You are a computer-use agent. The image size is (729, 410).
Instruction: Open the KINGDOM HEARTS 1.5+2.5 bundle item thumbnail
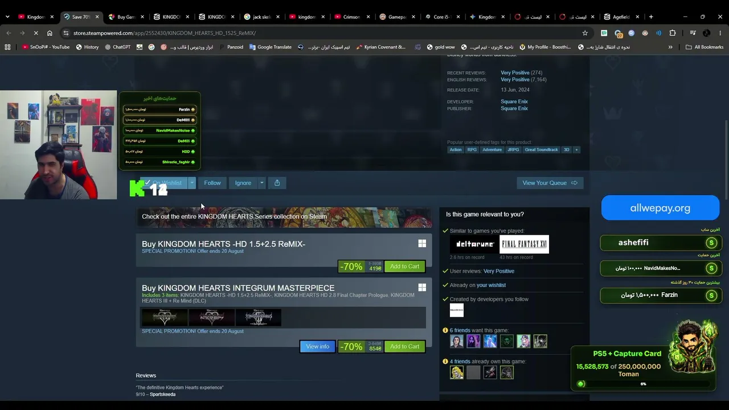pos(165,318)
